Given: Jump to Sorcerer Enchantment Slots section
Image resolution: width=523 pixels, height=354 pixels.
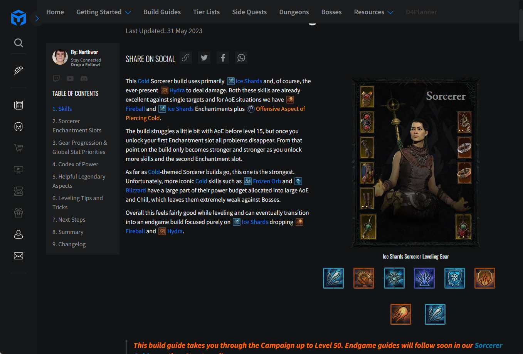Looking at the screenshot, I should click(x=77, y=126).
